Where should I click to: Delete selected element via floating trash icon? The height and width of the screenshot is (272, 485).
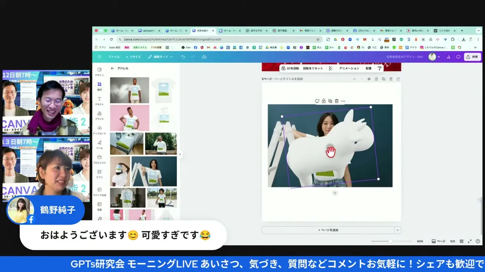337,101
